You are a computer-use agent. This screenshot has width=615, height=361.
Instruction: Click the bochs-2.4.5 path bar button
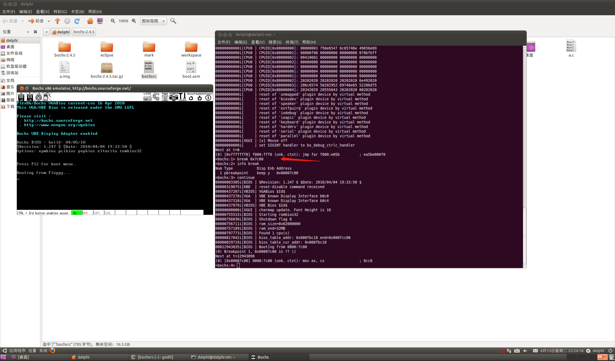tap(84, 32)
